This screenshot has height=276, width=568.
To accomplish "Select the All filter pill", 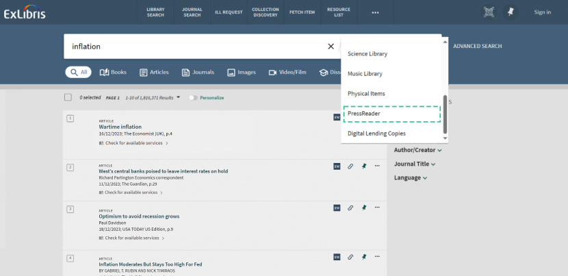I will pyautogui.click(x=78, y=72).
